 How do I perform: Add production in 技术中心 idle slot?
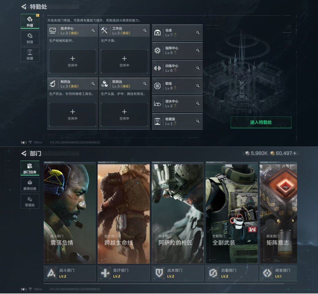pos(72,61)
